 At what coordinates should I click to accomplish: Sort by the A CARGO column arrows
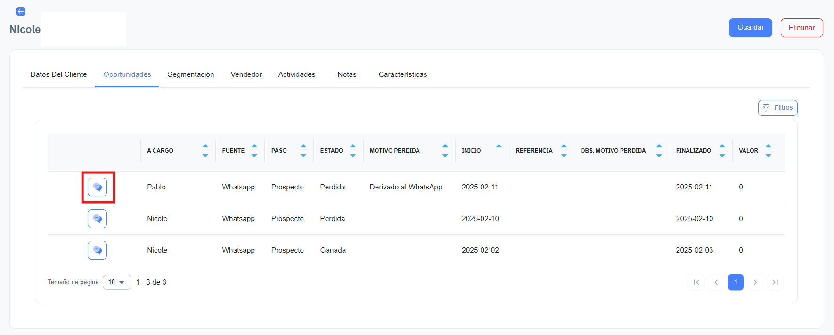click(x=205, y=151)
